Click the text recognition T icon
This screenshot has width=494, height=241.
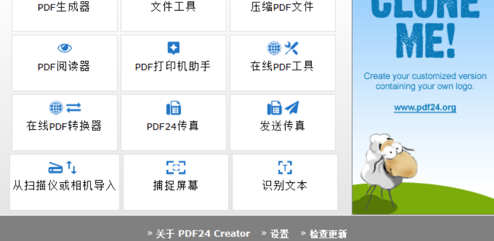[285, 168]
